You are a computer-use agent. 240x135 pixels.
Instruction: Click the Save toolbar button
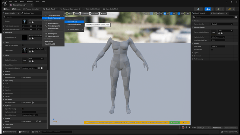click(7, 9)
